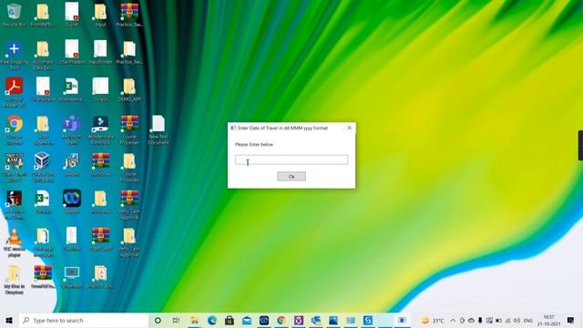Open Microsoft Store from the taskbar
Screen dimensions: 583x328
(x=230, y=320)
